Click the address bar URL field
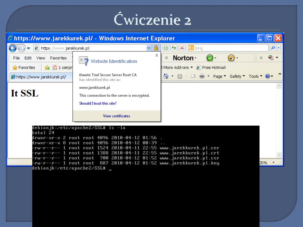This screenshot has width=303, height=227. pyautogui.click(x=90, y=48)
